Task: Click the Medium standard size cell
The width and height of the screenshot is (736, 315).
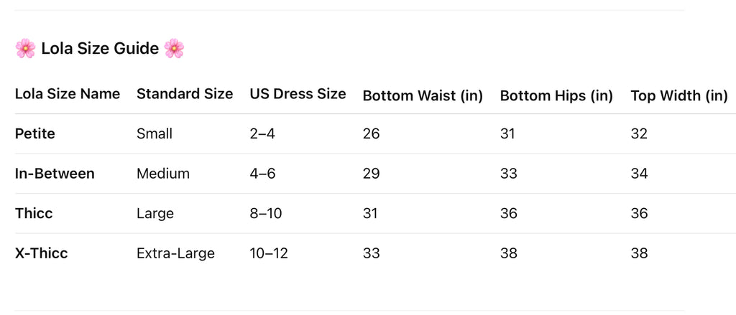Action: point(163,174)
